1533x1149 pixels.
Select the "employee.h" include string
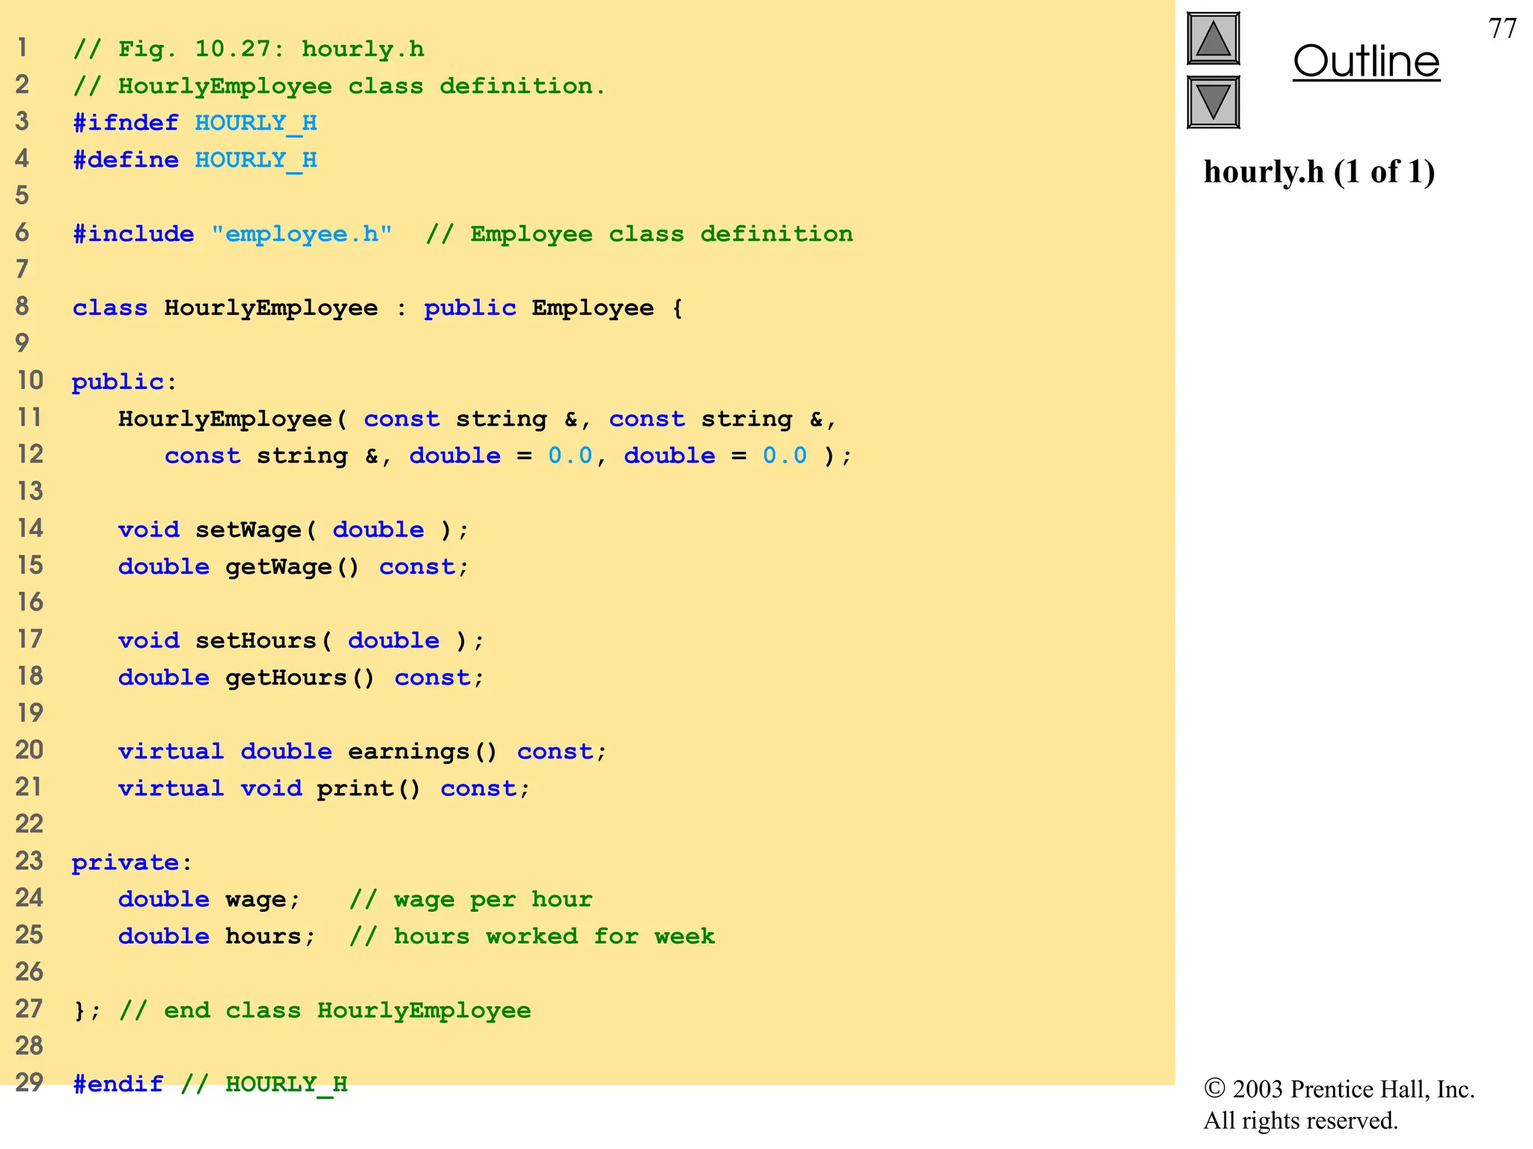tap(301, 234)
